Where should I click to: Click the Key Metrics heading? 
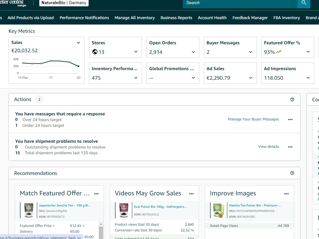click(x=22, y=31)
